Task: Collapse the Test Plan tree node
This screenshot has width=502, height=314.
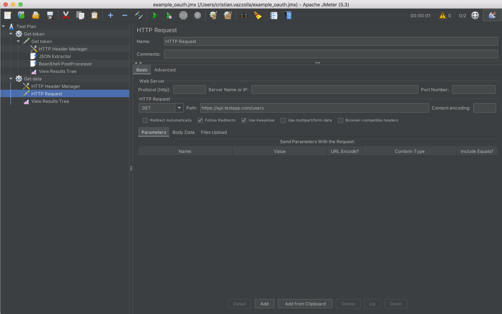Action: tap(4, 26)
